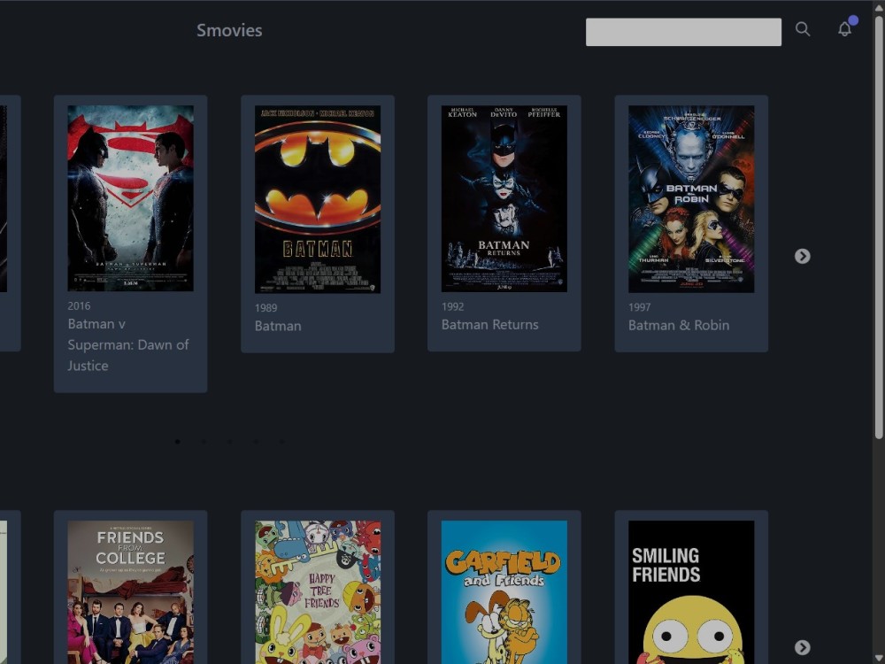Select the third carousel pagination dot

230,442
